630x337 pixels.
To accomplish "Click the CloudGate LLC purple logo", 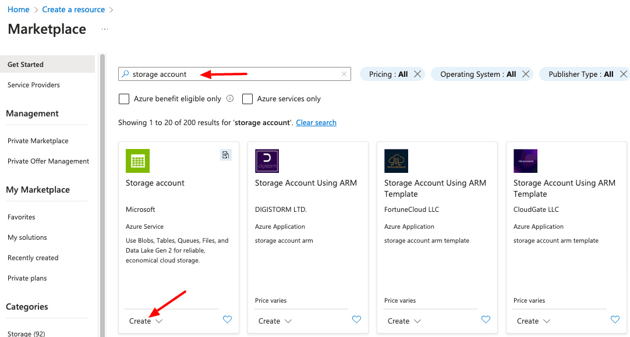I will coord(525,161).
